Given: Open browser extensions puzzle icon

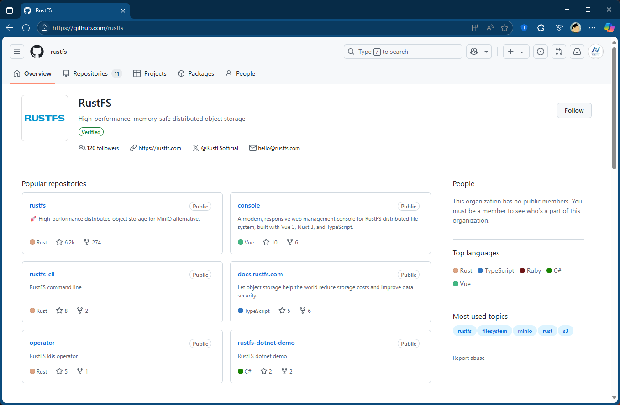Looking at the screenshot, I should (x=541, y=28).
